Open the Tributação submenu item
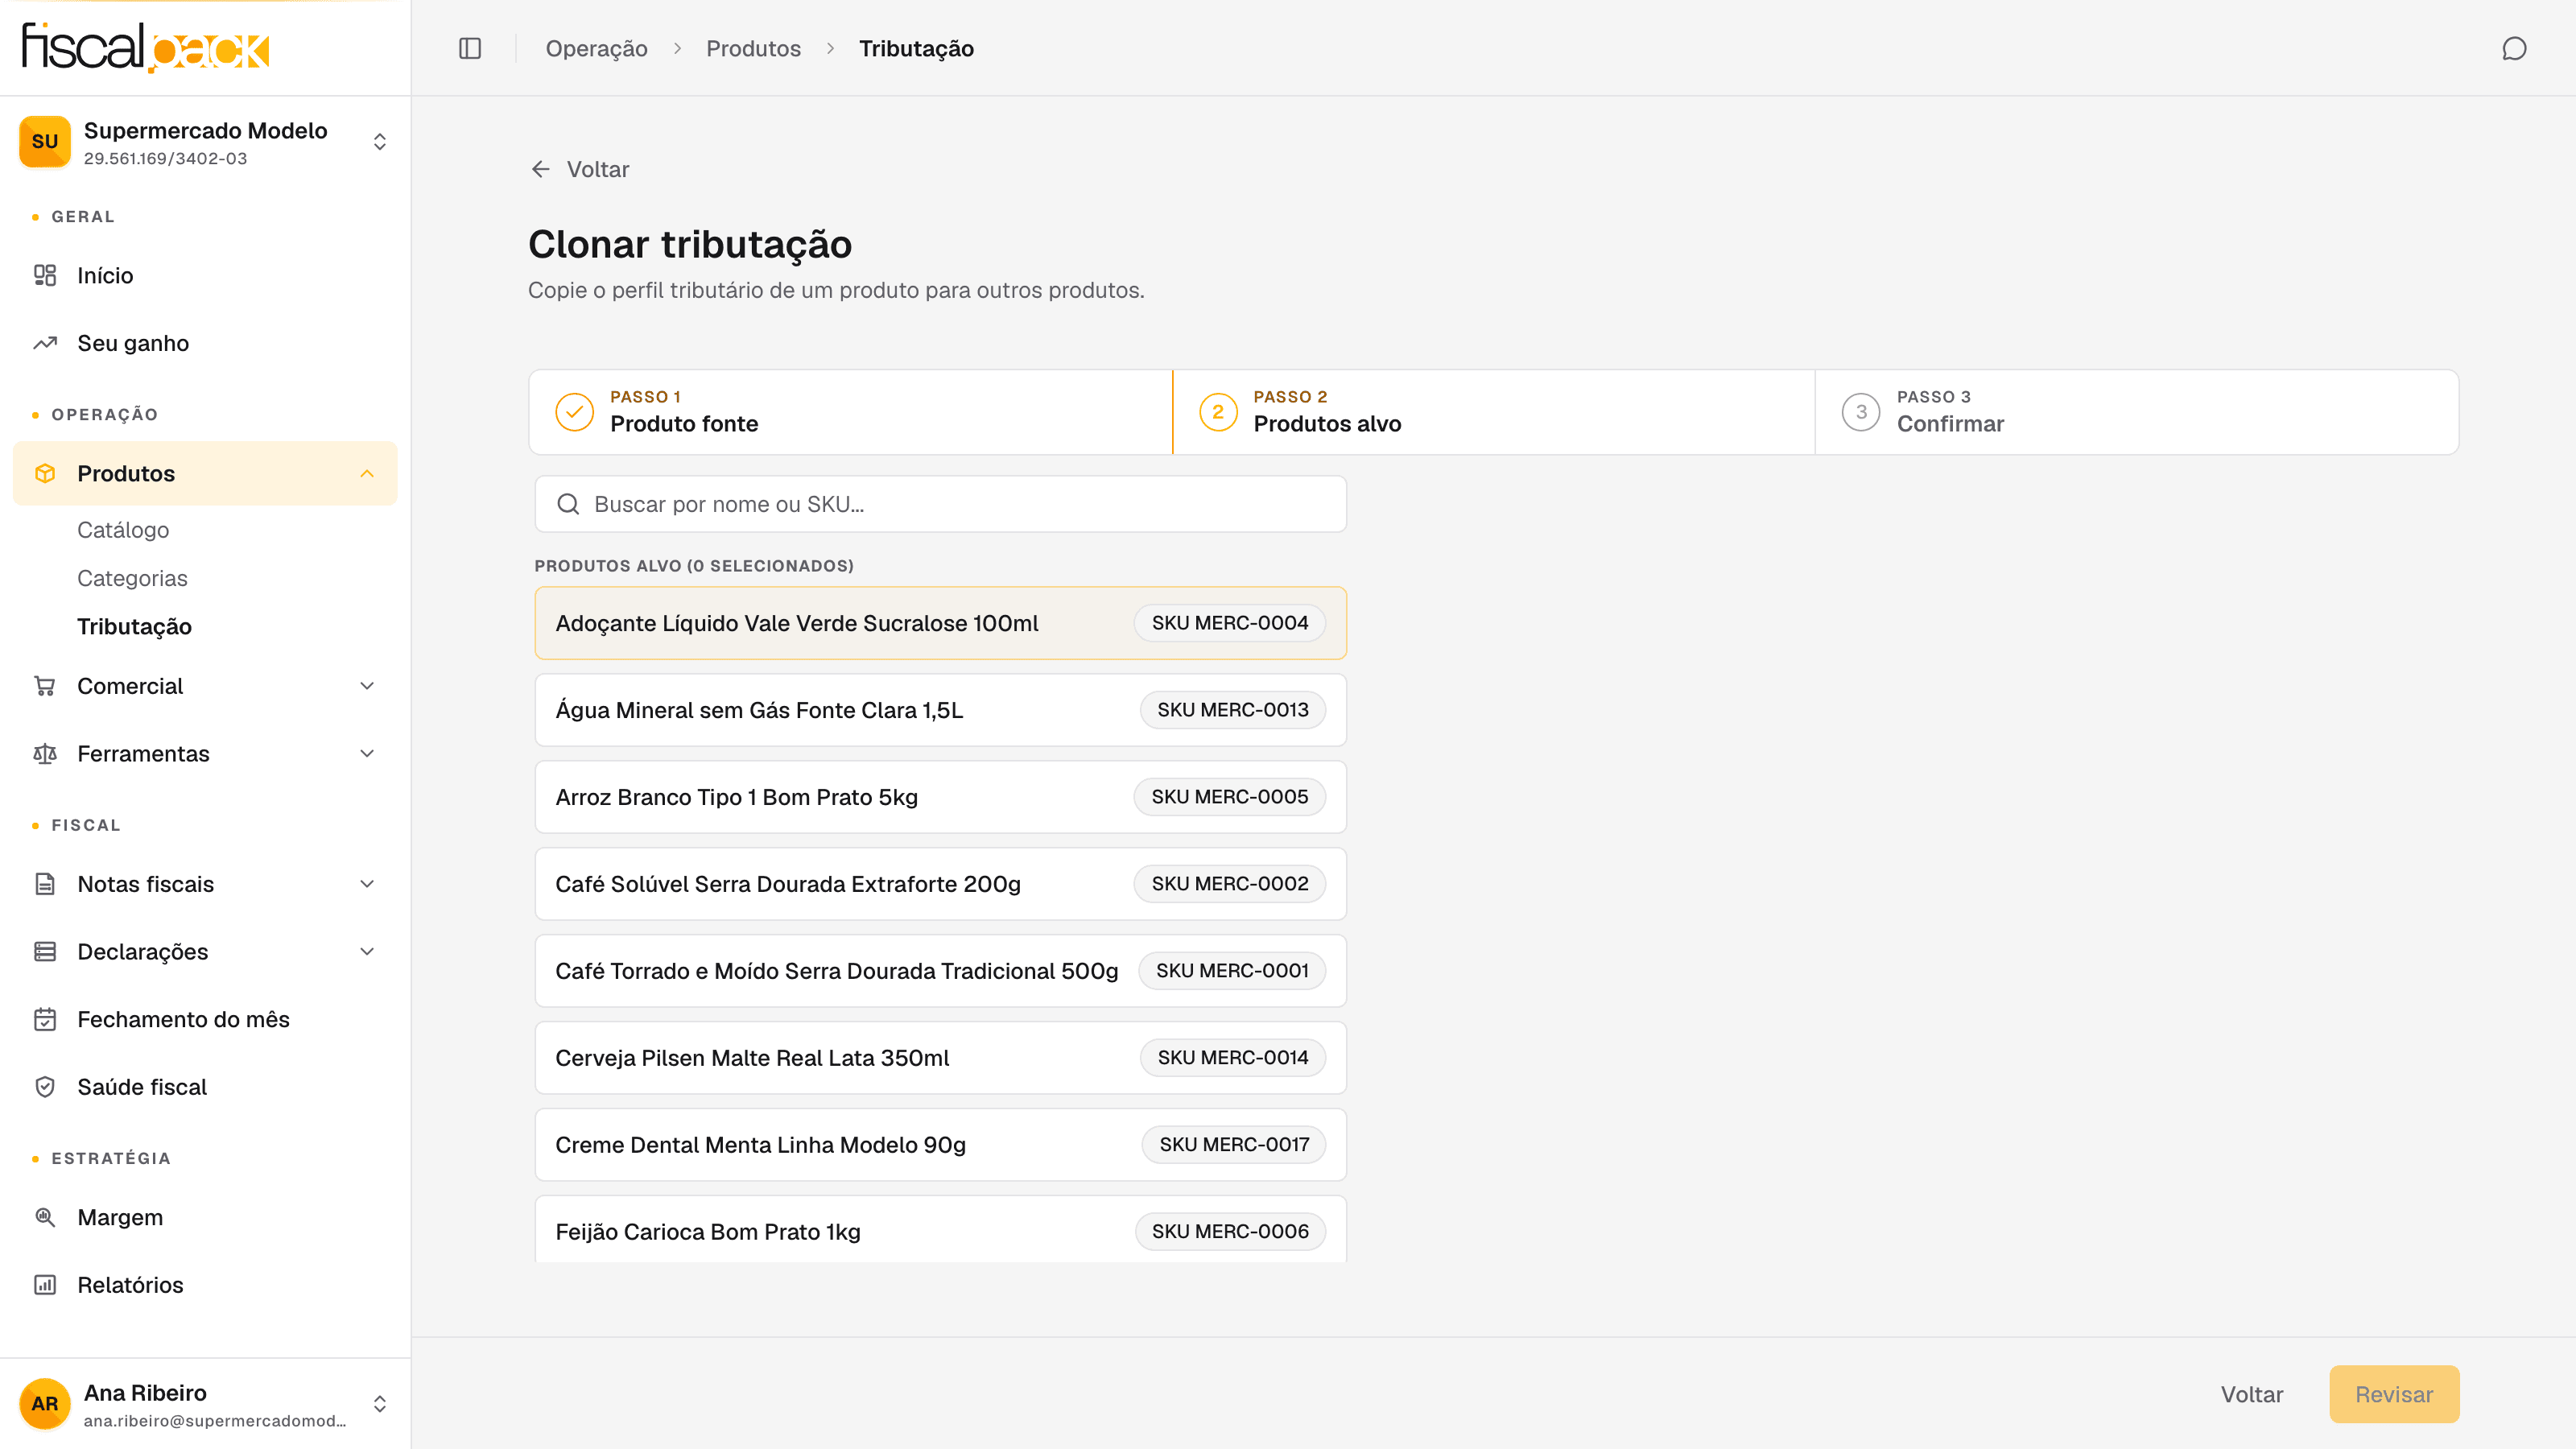Screen dimensions: 2576x1449 point(134,626)
